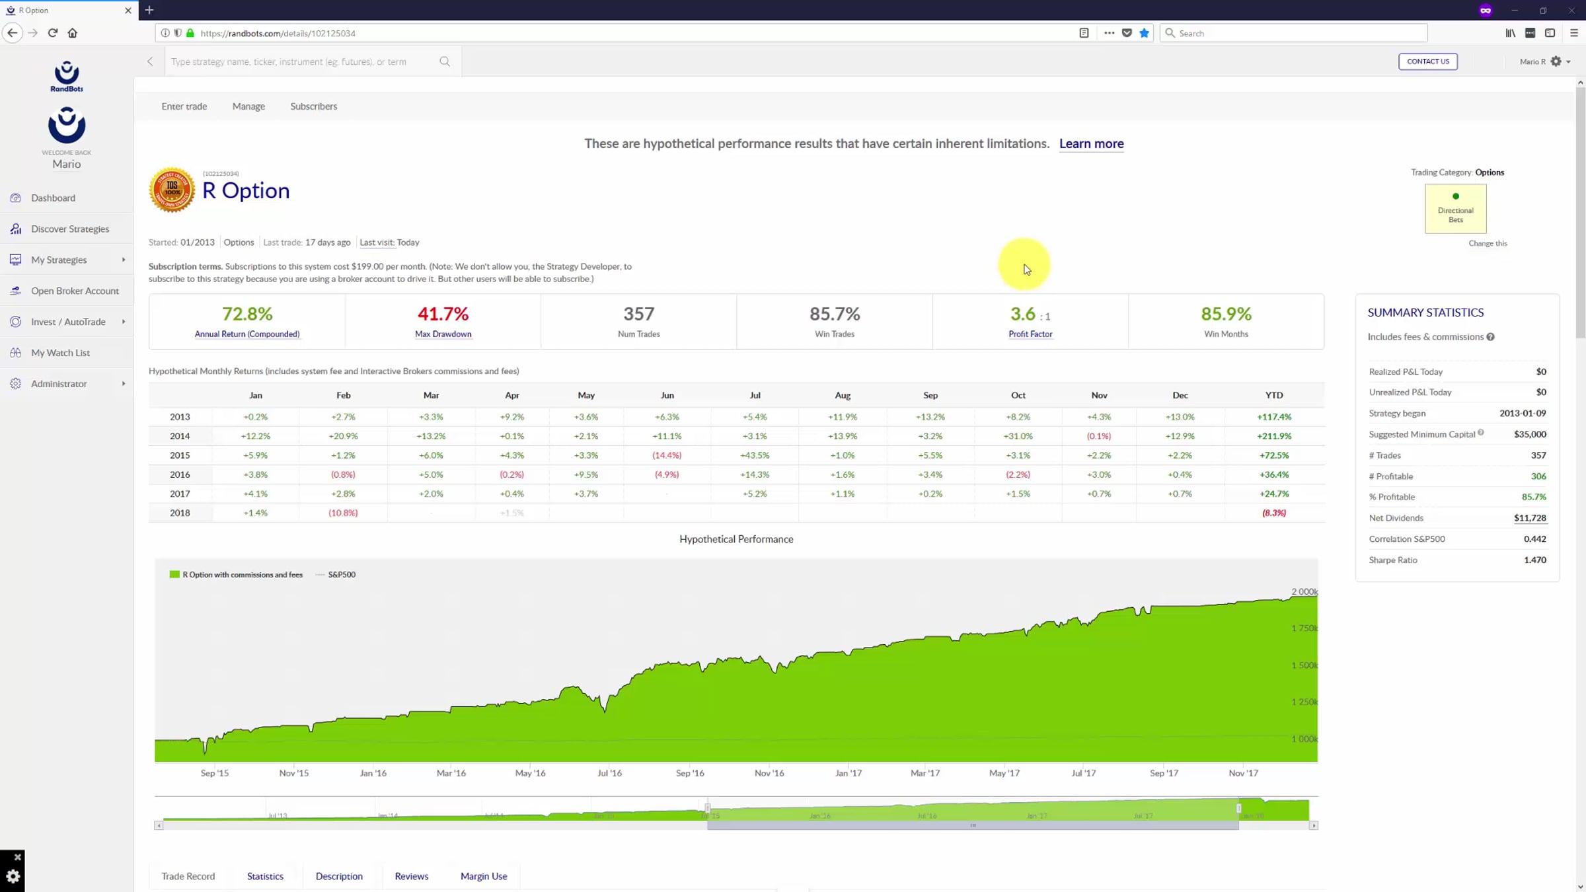
Task: Click the CONTACT US button
Action: 1427,61
